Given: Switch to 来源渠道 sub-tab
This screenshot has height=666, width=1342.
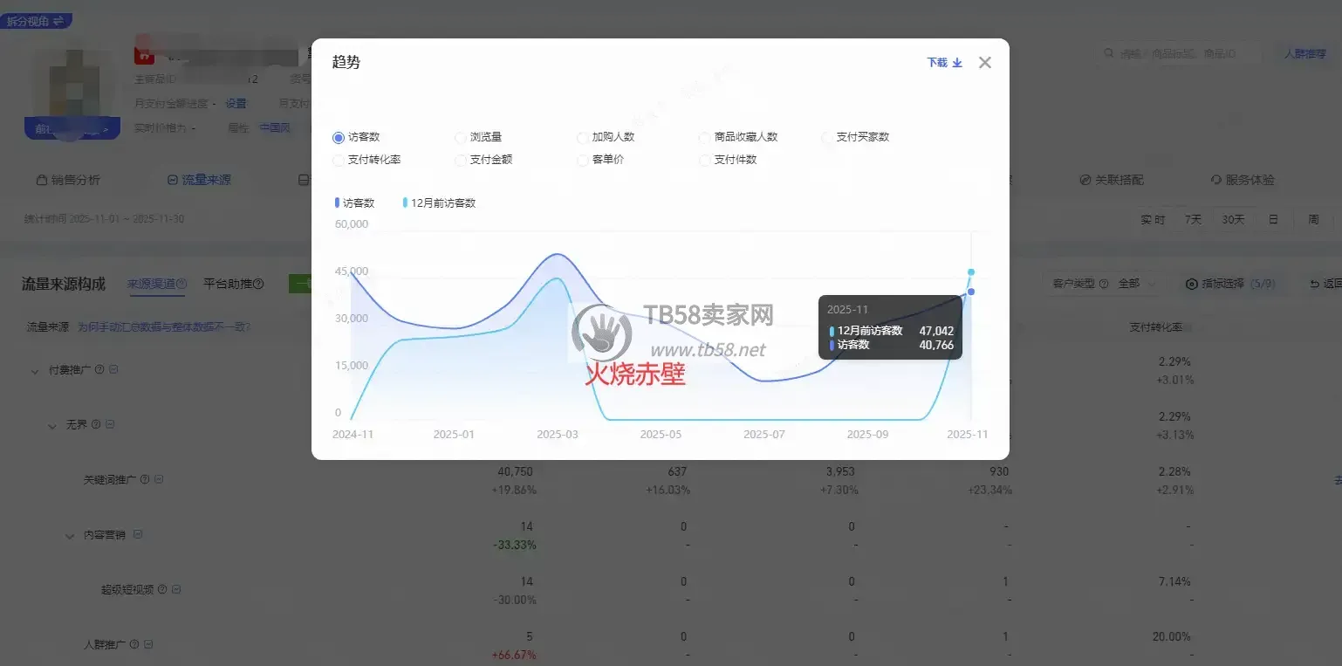Looking at the screenshot, I should click(x=156, y=284).
